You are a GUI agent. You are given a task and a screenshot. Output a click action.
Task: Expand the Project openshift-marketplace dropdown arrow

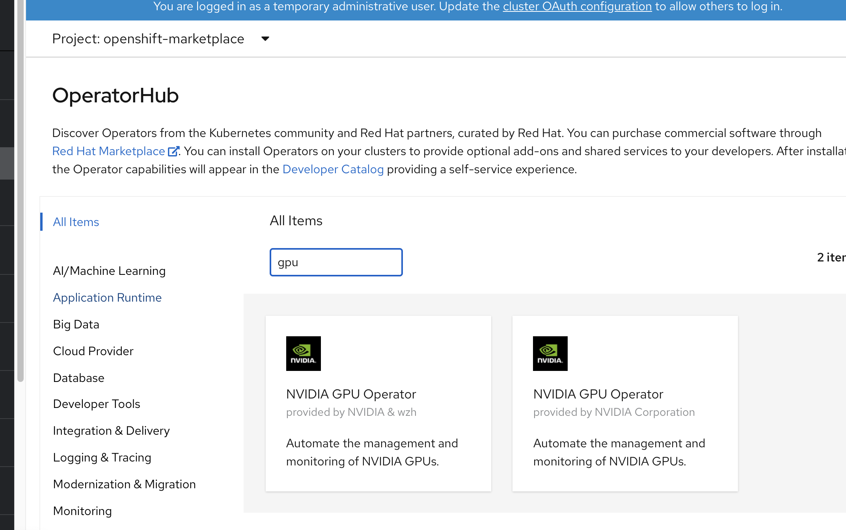(x=265, y=39)
